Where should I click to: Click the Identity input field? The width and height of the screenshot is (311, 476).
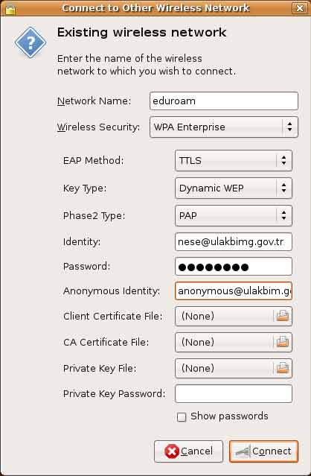(x=234, y=241)
